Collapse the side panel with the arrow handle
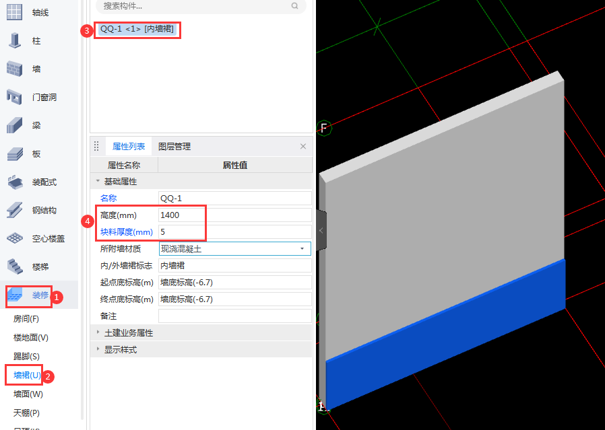Viewport: 605px width, 430px height. coord(321,230)
